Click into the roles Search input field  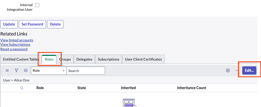(x=86, y=70)
